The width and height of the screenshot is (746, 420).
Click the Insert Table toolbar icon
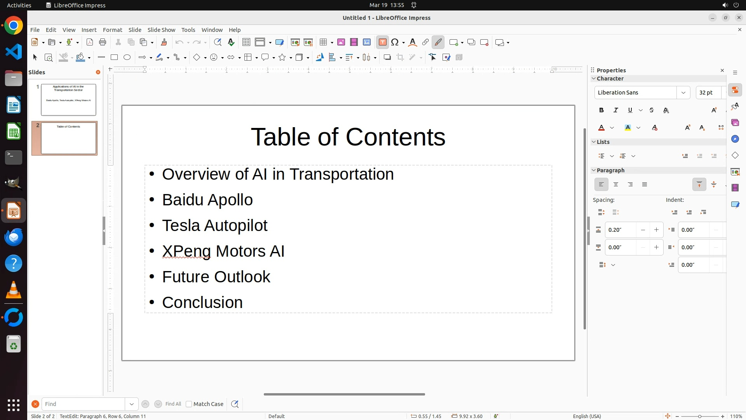pos(323,42)
